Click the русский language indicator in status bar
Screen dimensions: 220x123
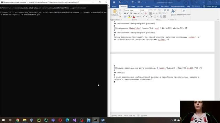tap(144, 115)
